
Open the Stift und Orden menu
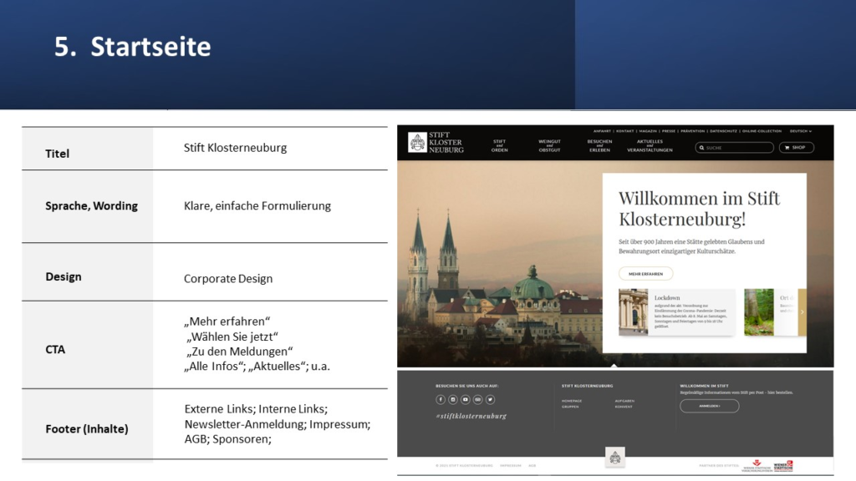click(x=499, y=146)
